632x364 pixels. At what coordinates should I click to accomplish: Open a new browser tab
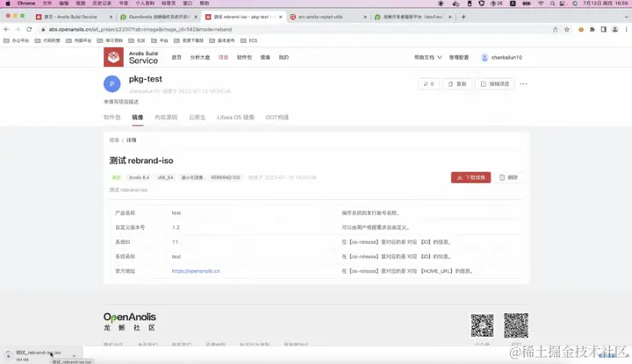[x=463, y=17]
